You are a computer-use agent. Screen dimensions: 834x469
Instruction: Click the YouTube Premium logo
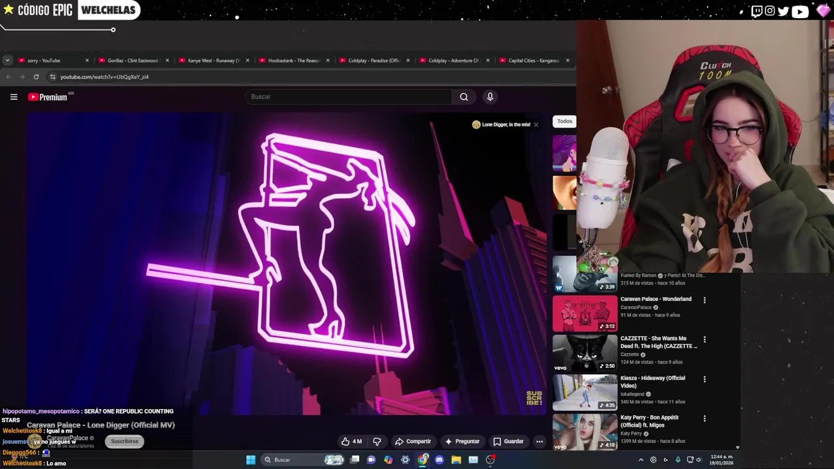click(48, 97)
